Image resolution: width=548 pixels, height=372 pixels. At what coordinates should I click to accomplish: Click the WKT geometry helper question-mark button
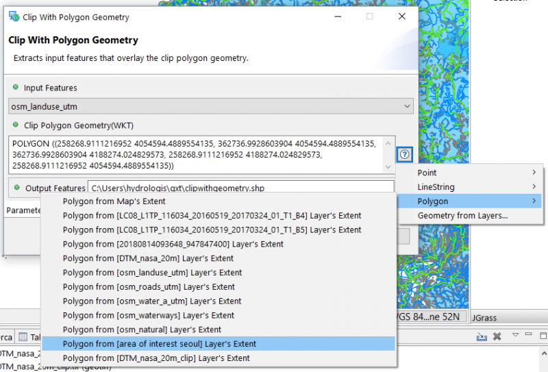click(x=405, y=155)
